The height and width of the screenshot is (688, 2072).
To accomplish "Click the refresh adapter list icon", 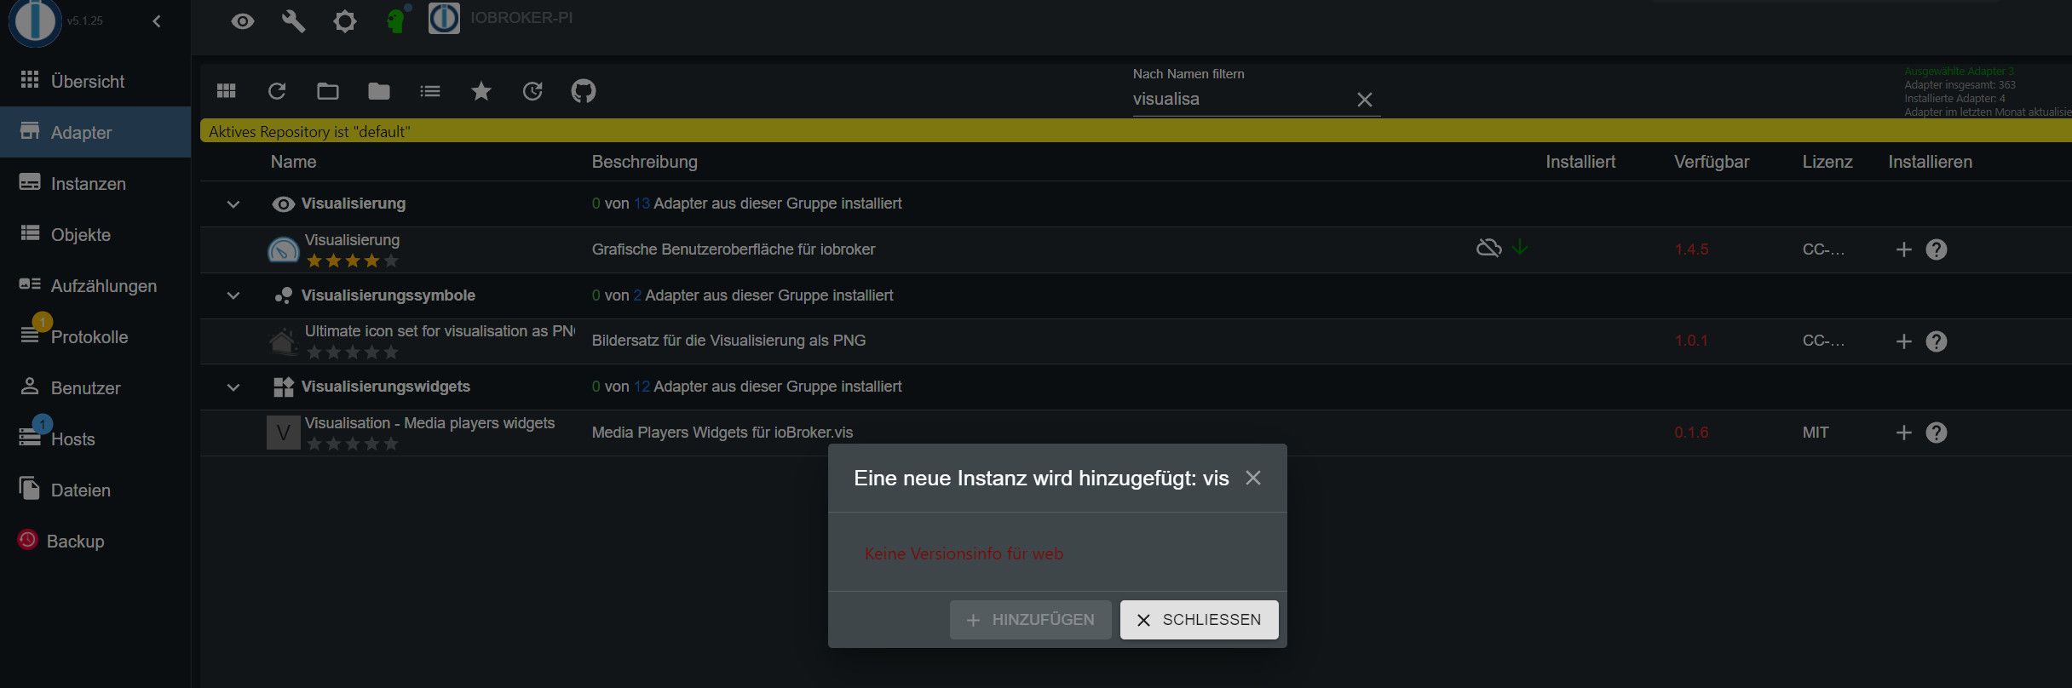I will [x=277, y=91].
